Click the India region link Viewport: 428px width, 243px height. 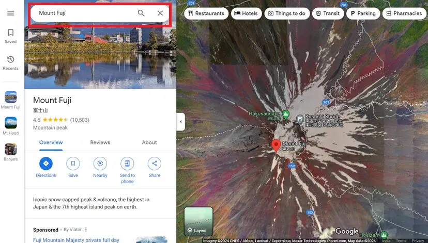point(386,241)
